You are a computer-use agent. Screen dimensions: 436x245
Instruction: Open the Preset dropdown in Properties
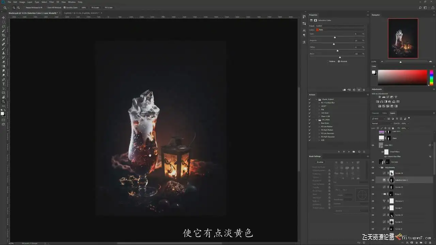[340, 26]
